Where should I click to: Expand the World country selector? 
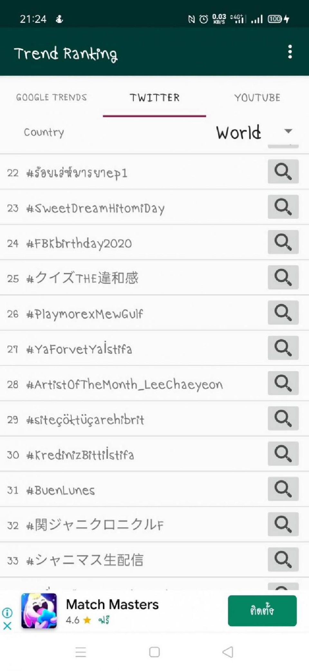point(239,132)
